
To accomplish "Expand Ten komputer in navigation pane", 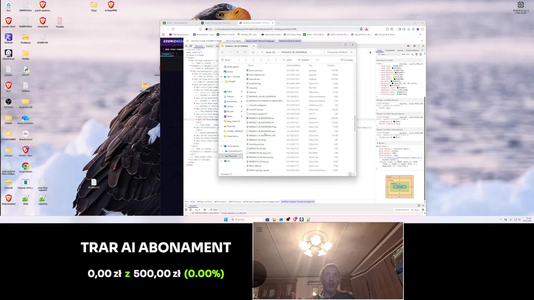I will (221, 146).
